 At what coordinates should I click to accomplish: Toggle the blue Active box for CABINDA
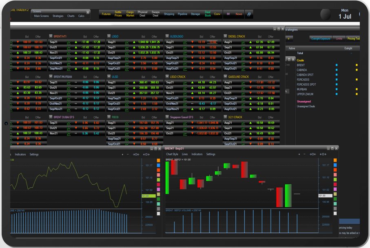point(337,70)
